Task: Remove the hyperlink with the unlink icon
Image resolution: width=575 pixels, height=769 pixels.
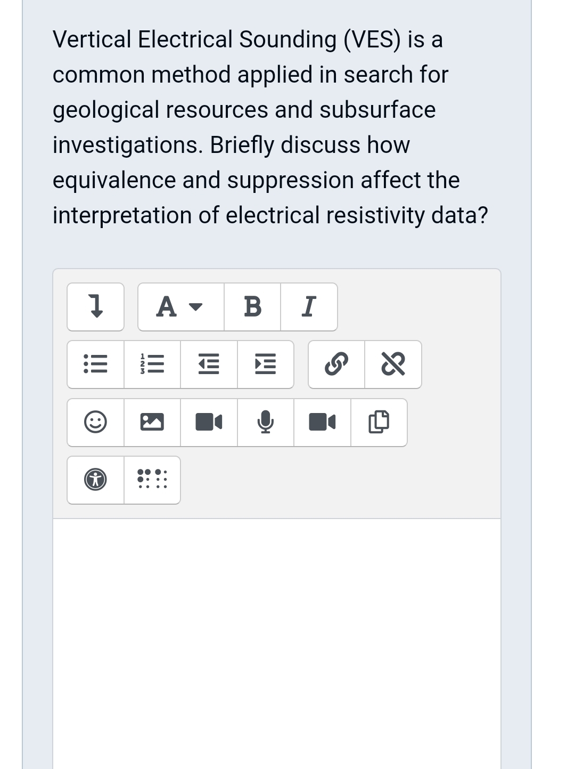Action: 393,365
